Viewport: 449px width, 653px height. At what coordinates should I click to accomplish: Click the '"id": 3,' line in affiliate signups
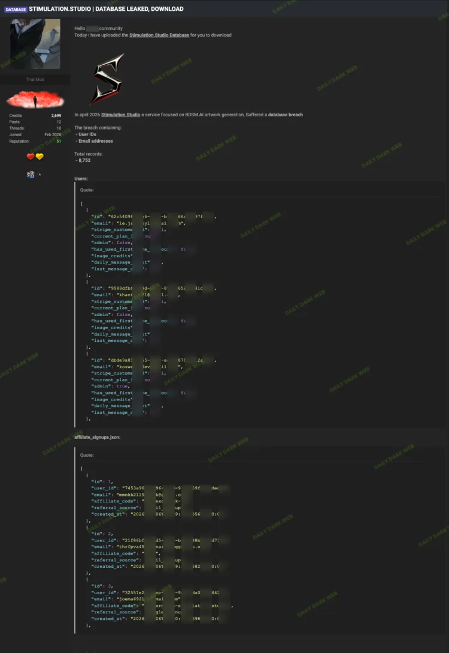pos(102,586)
